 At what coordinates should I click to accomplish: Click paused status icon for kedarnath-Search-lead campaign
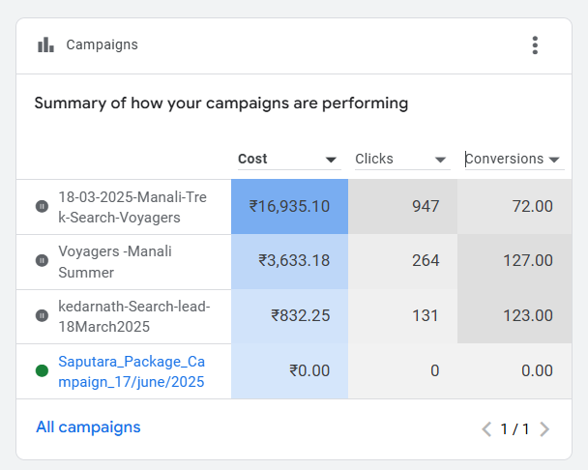(x=42, y=315)
